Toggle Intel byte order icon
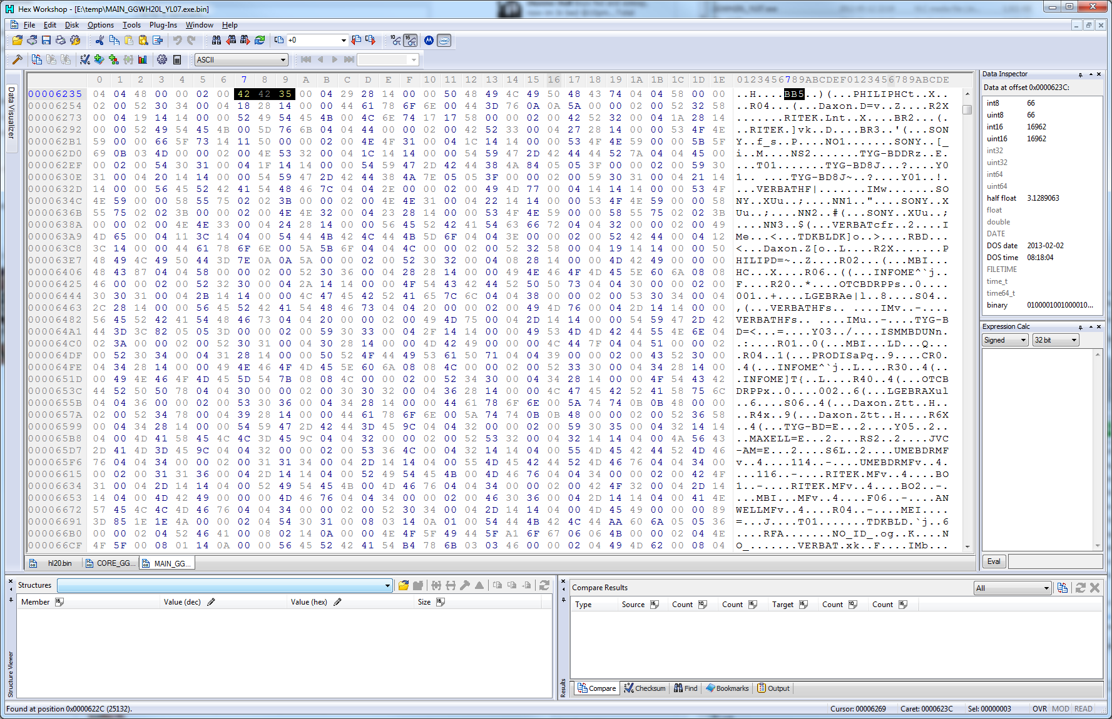Screen dimensions: 1112x719 pos(444,40)
